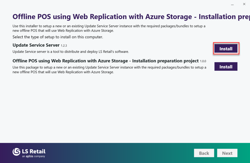Viewport: 250px width, 163px height.
Task: Click the "Select the type of setup" instruction
Action: (58, 37)
